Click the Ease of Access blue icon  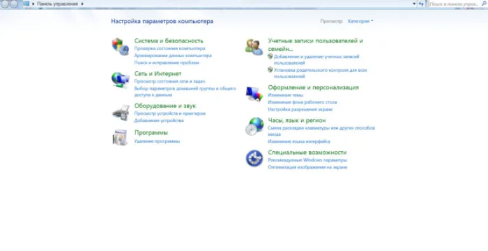(254, 158)
